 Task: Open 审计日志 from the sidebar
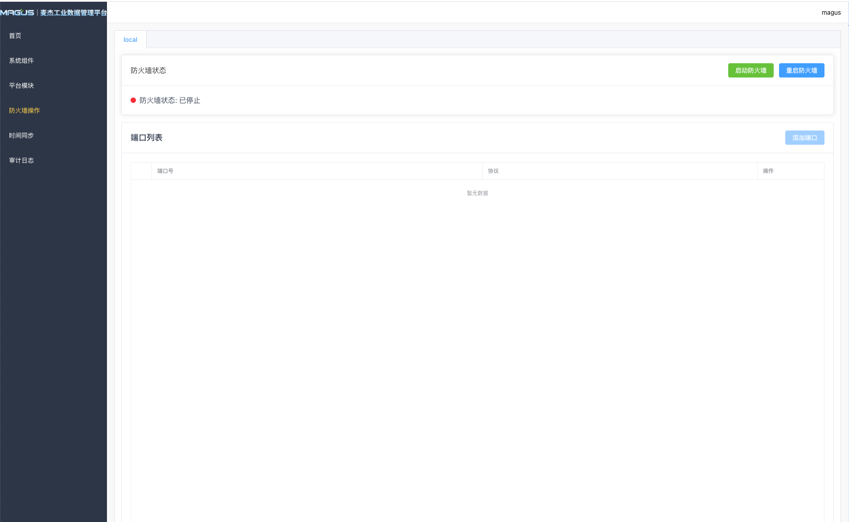pos(21,160)
